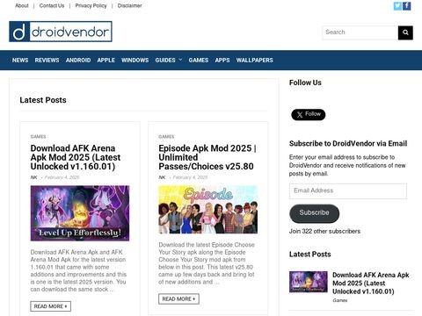The width and height of the screenshot is (422, 316).
Task: Open sidebar Download AFK Arena Apk link
Action: click(x=371, y=284)
